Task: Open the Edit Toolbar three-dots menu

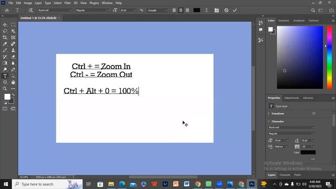Action: coord(13,89)
